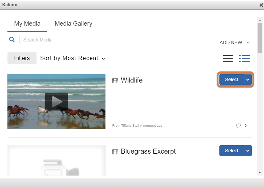
Task: Click 'From Tiffany Stull A moment ago' text
Action: (137, 126)
